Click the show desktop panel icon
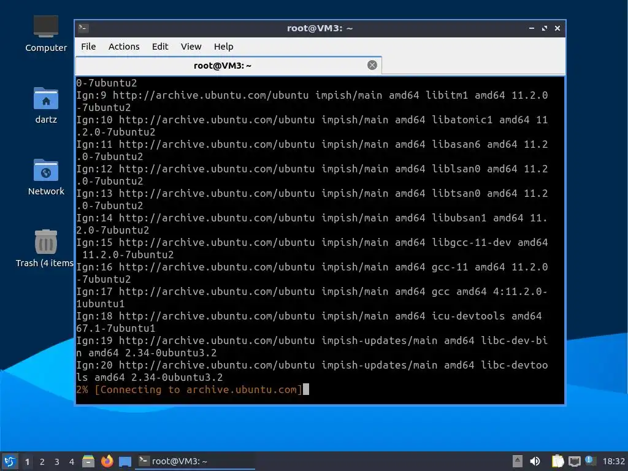This screenshot has width=628, height=471. [125, 462]
